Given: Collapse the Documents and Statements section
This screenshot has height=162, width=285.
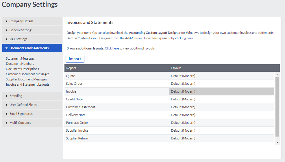Looking at the screenshot, I should 29,48.
